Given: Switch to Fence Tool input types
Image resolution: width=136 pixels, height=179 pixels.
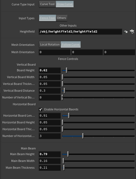Looking at the screenshot, I should (x=48, y=18).
